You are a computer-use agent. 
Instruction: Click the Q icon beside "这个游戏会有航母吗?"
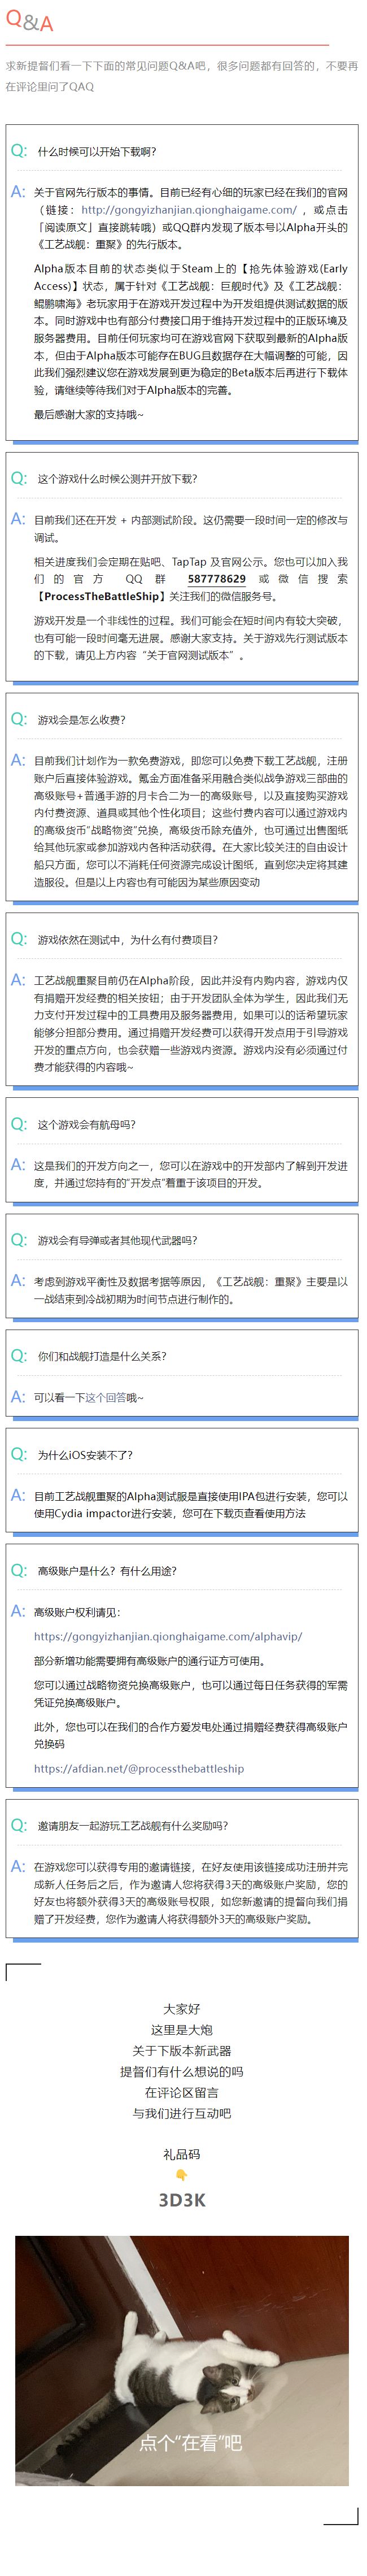tap(18, 1124)
